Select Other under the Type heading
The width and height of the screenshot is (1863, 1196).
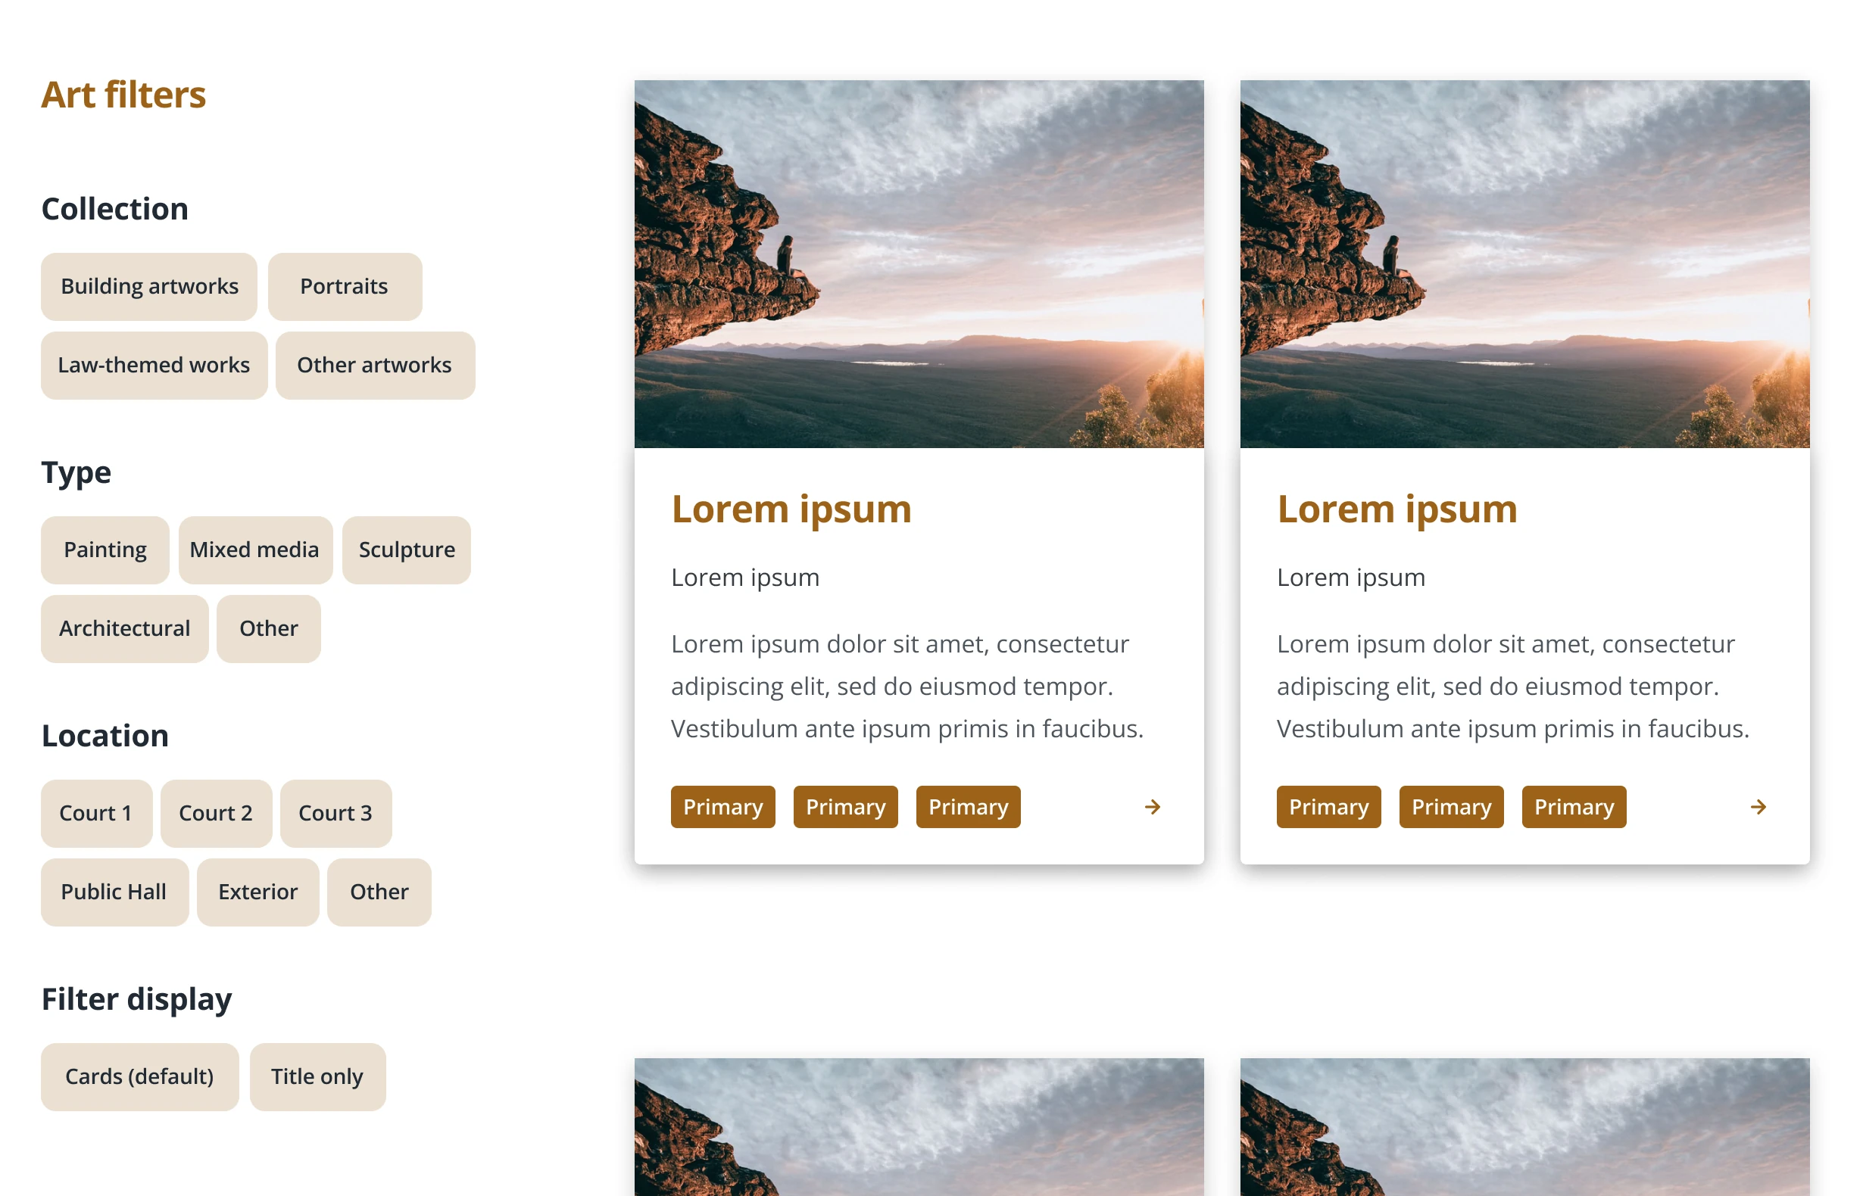tap(269, 628)
